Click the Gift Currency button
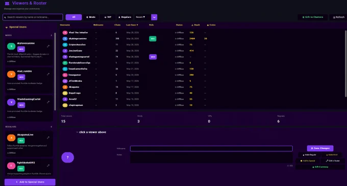347x186 pixels. (320, 167)
